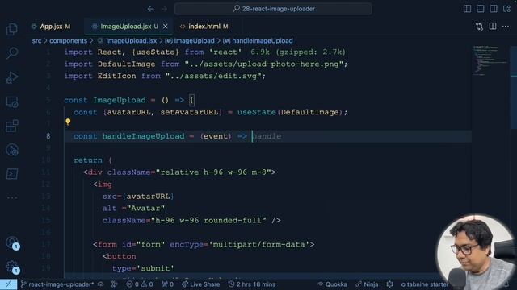
Task: Click the git graph icon in status bar
Action: pyautogui.click(x=115, y=284)
